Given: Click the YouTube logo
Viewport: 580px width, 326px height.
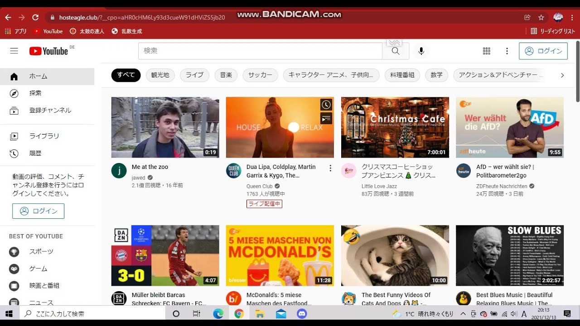Looking at the screenshot, I should coord(49,51).
